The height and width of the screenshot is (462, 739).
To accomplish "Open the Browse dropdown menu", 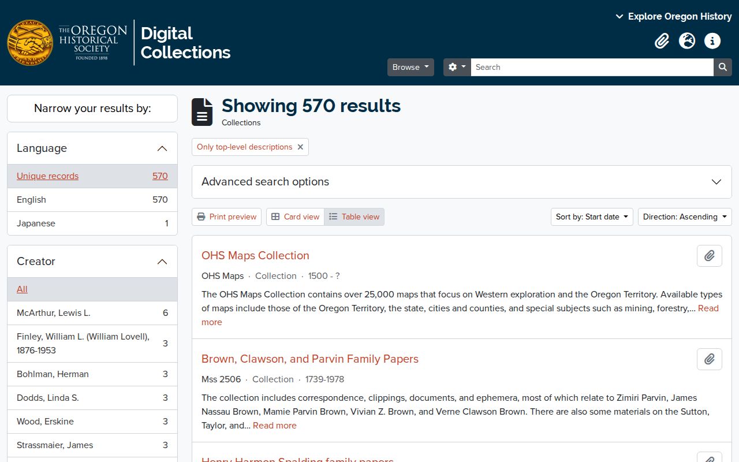I will coord(410,67).
